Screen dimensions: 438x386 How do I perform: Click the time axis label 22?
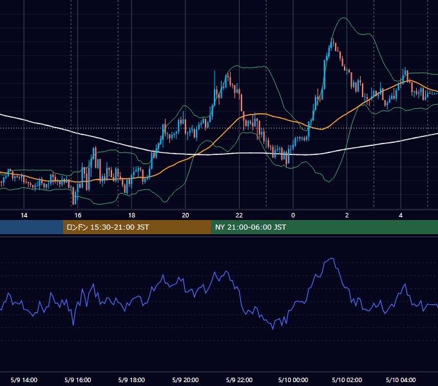[239, 216]
